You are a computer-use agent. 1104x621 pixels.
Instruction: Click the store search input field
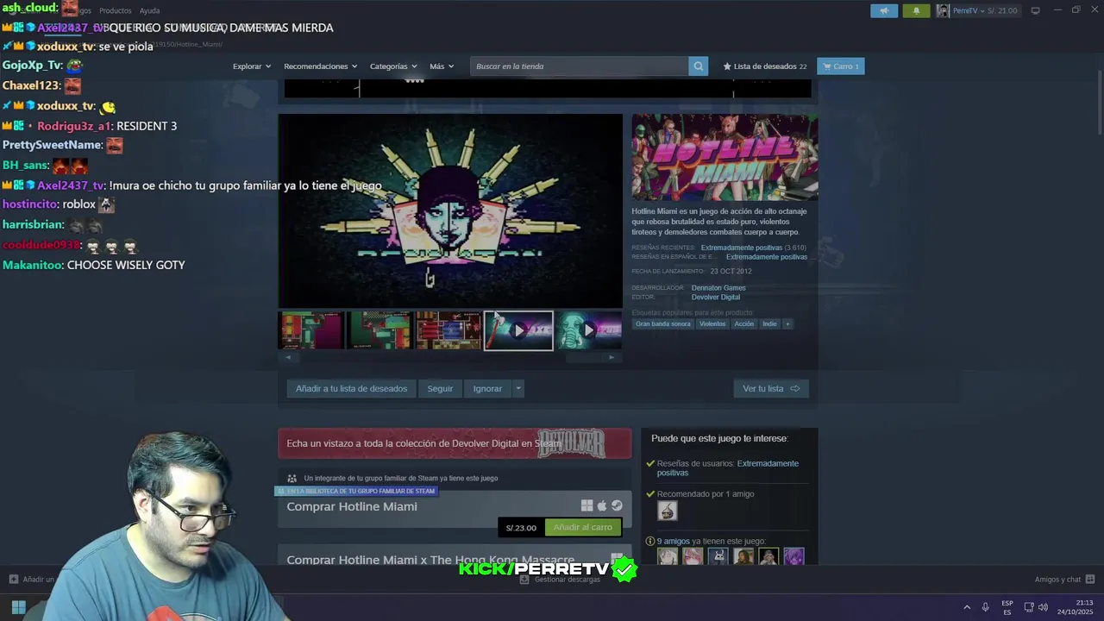click(580, 66)
